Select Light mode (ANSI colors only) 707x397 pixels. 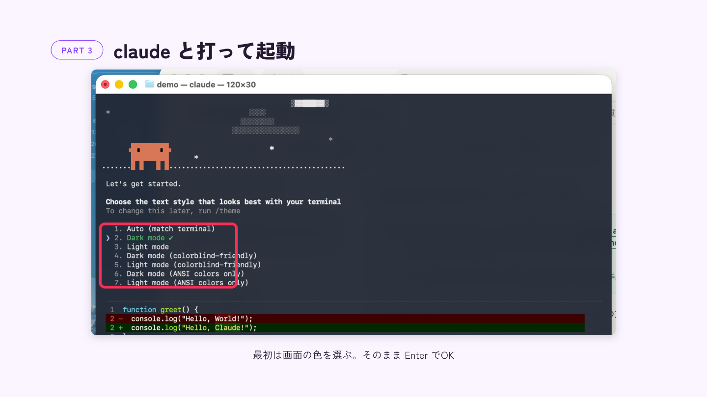(181, 283)
